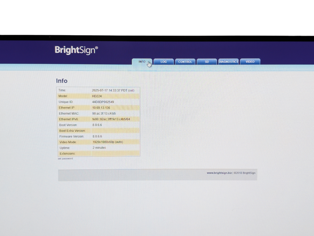This screenshot has width=314, height=236.
Task: Click the set password link
Action: coord(65,158)
